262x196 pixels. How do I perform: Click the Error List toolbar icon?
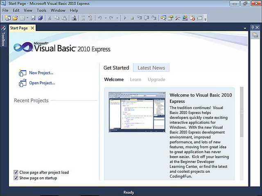point(192,18)
